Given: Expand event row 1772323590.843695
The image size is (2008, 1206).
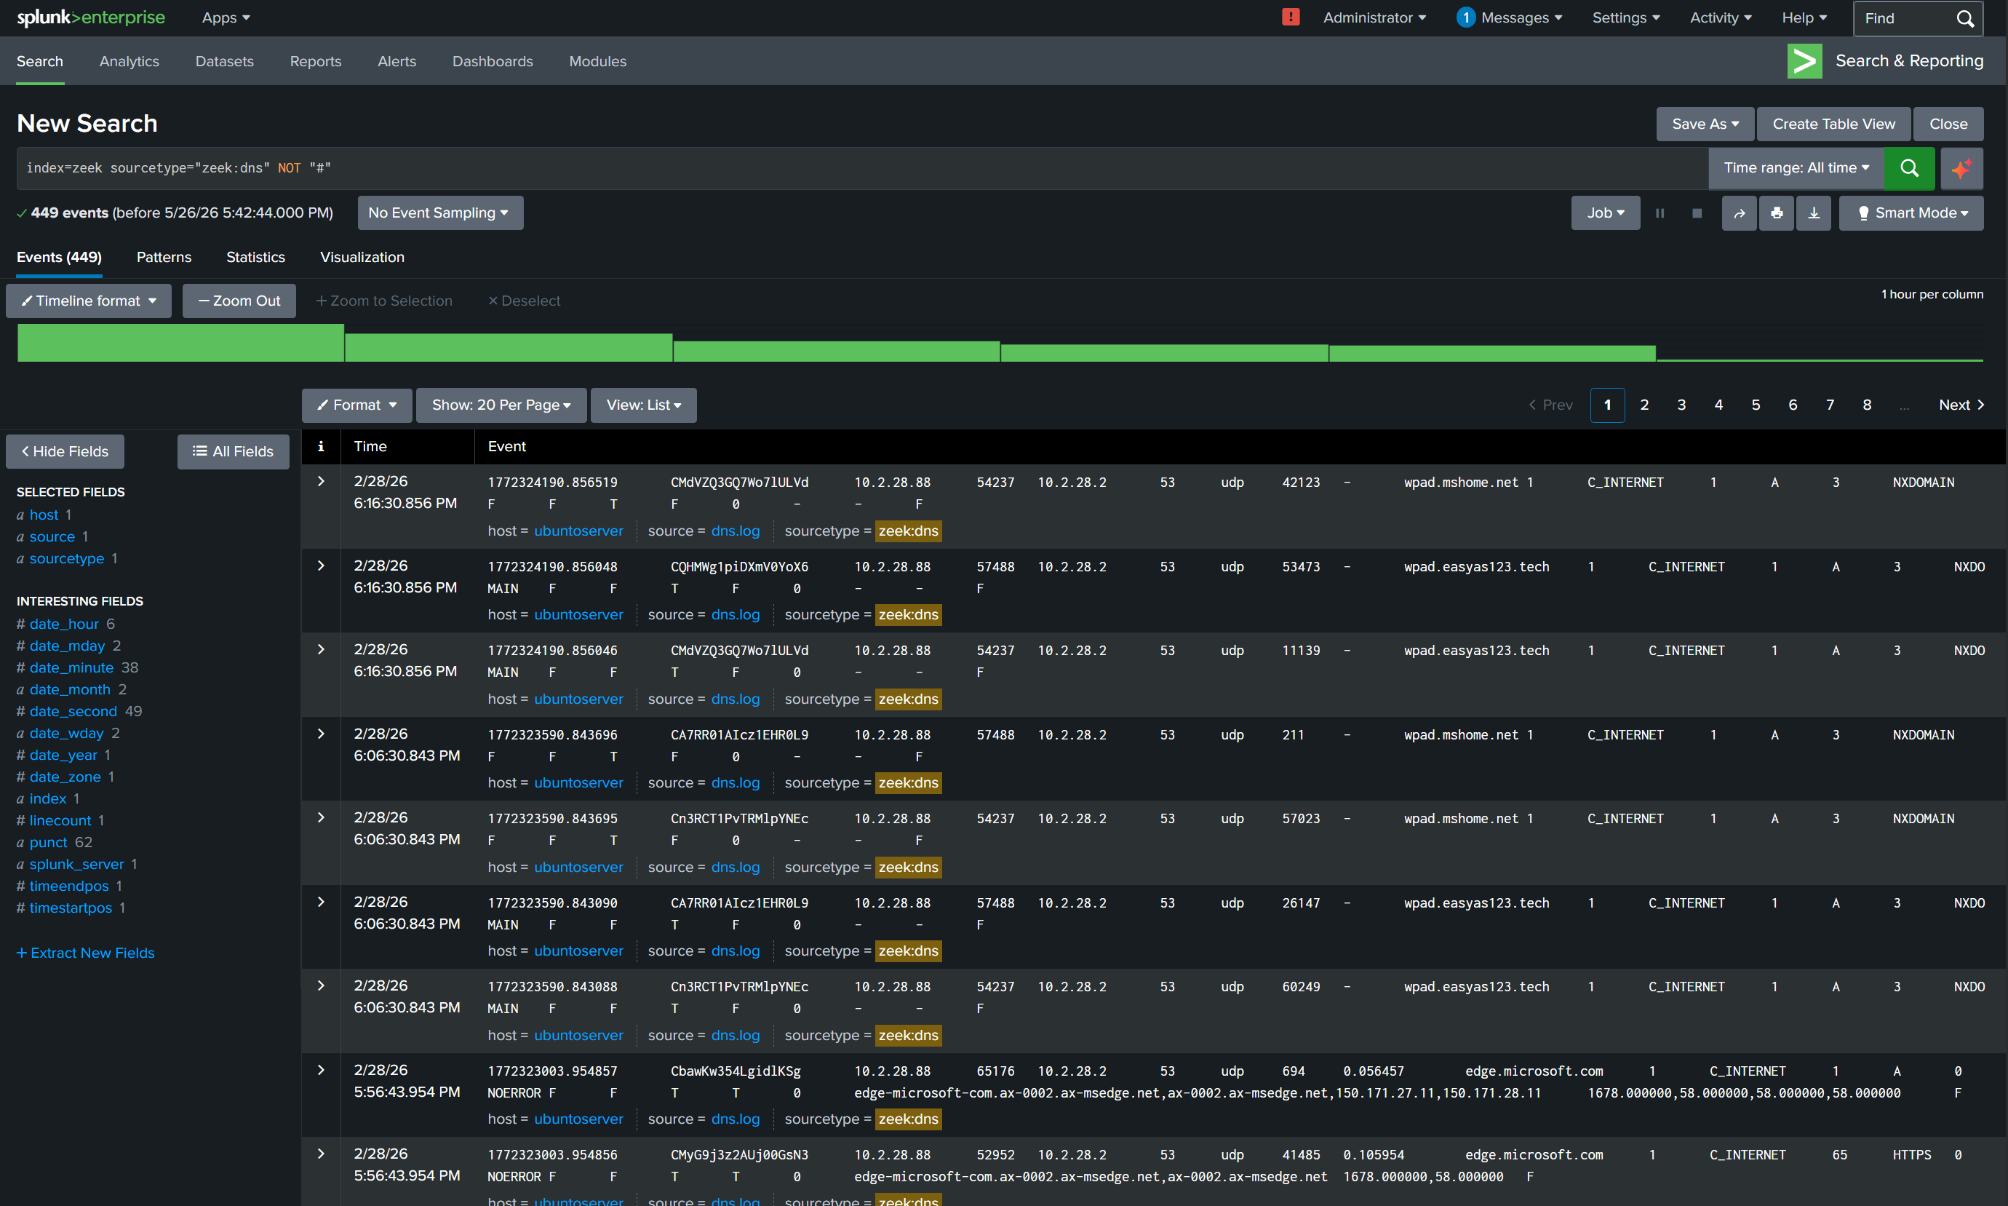Looking at the screenshot, I should tap(321, 817).
